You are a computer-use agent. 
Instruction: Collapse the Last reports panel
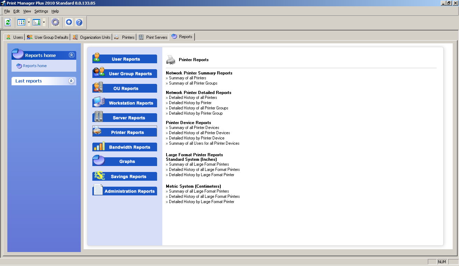[71, 81]
